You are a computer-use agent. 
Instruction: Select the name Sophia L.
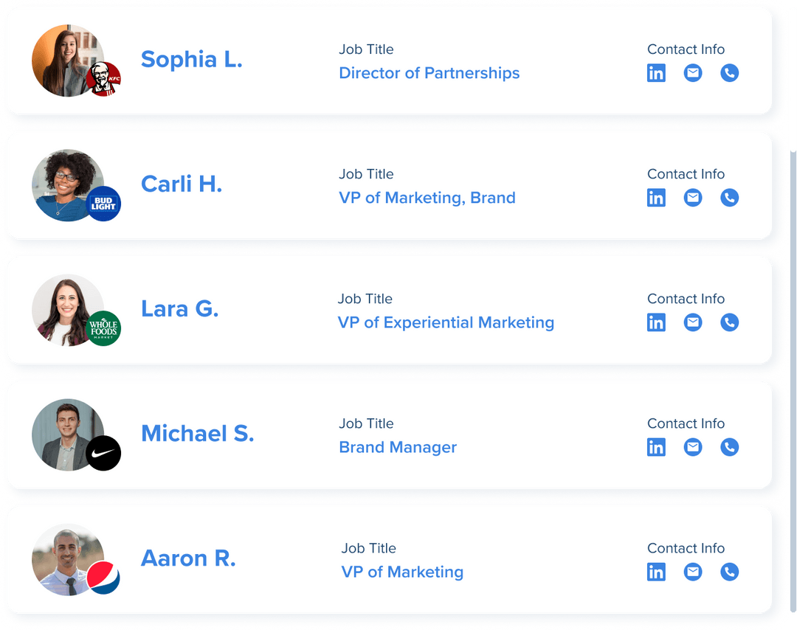tap(192, 60)
